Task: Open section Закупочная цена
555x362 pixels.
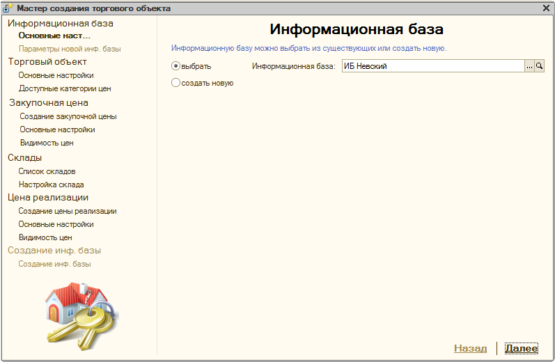Action: click(x=49, y=102)
